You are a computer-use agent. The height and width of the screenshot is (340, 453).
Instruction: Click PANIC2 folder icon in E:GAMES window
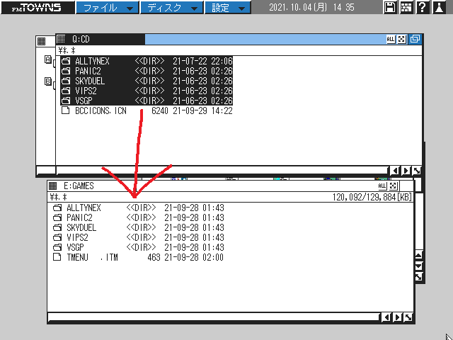click(57, 217)
